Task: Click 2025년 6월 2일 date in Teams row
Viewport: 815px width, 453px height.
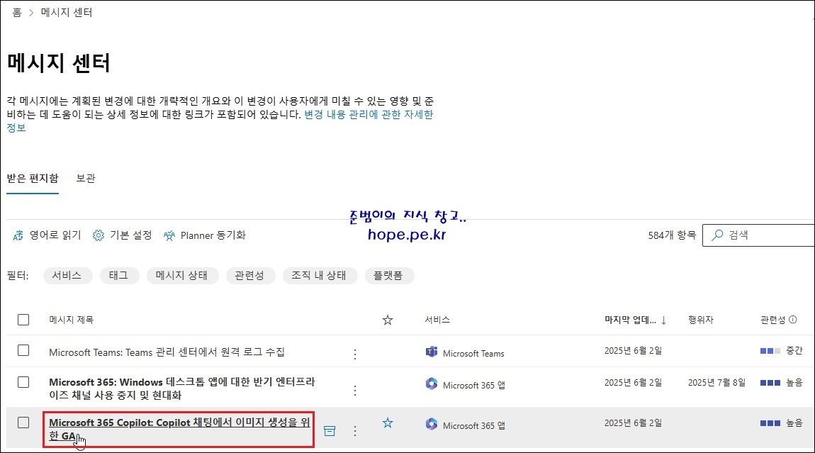Action: point(633,350)
